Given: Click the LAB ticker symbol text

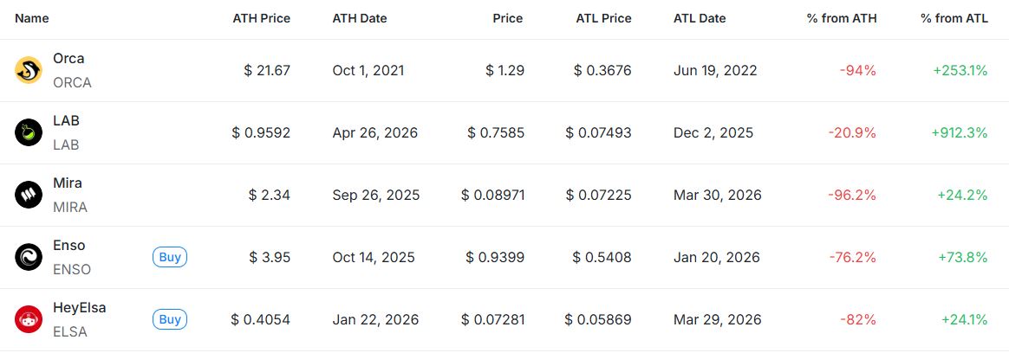Looking at the screenshot, I should [x=66, y=144].
